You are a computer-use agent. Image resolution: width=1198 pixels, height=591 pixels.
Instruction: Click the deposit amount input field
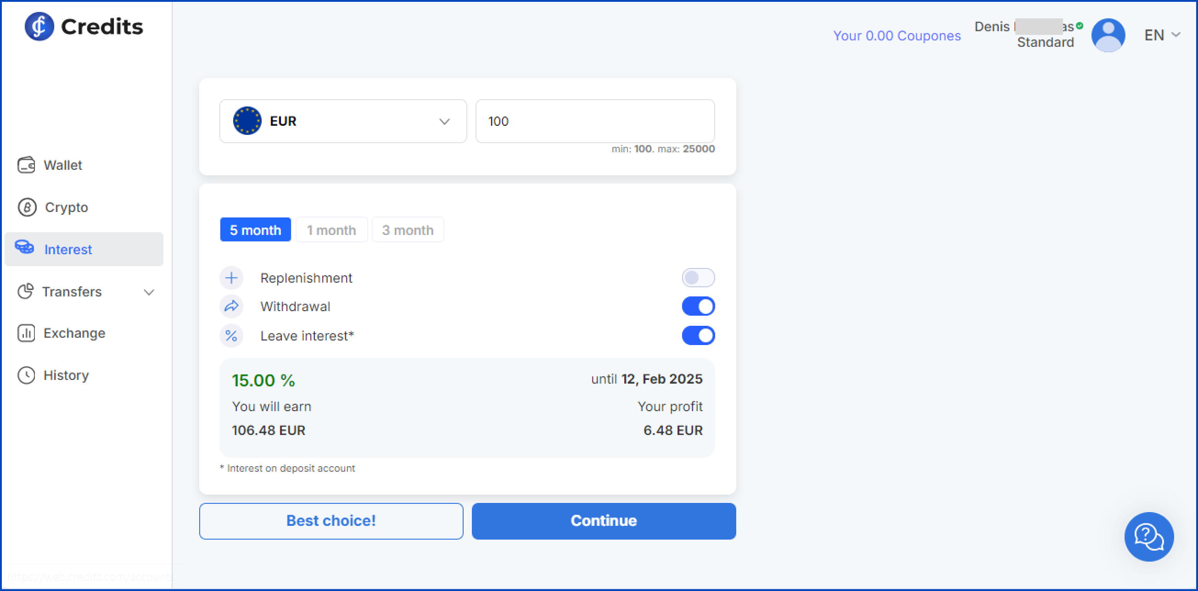click(x=594, y=121)
